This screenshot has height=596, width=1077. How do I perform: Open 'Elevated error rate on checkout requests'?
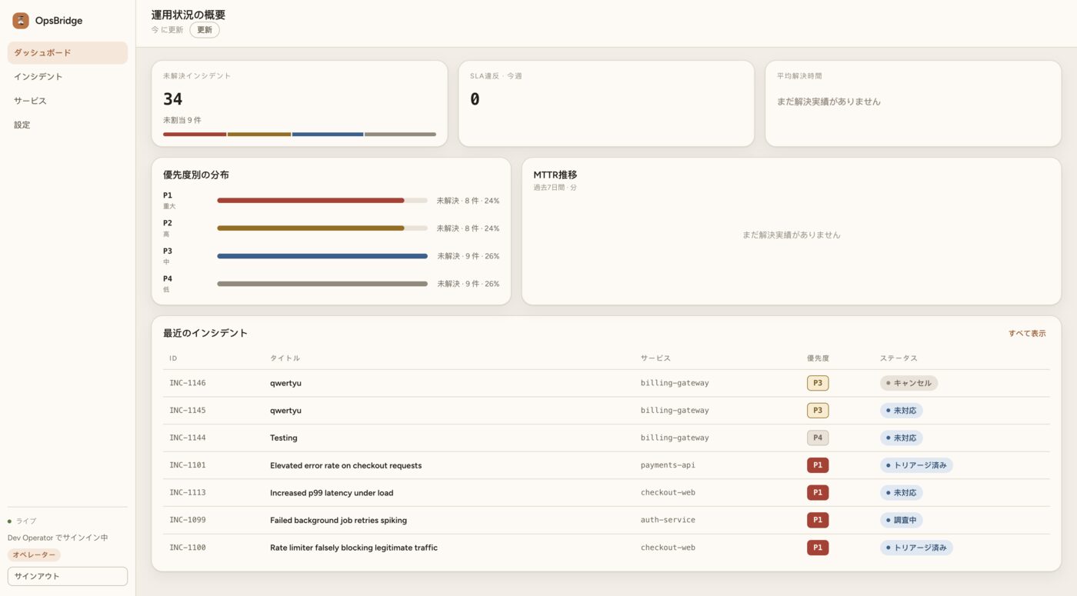pyautogui.click(x=346, y=465)
